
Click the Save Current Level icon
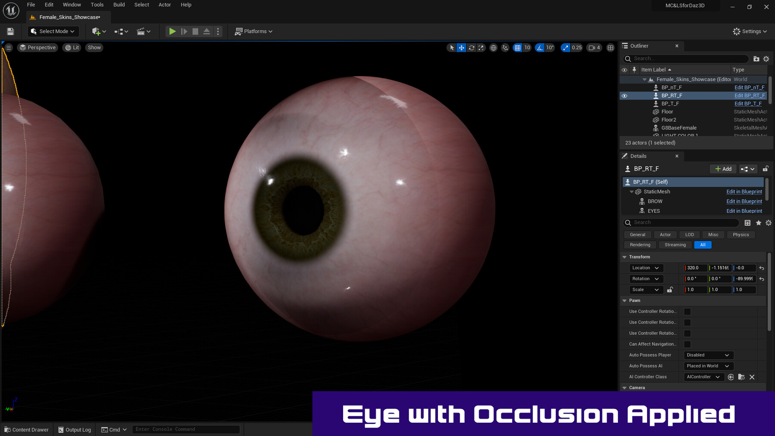coord(10,31)
